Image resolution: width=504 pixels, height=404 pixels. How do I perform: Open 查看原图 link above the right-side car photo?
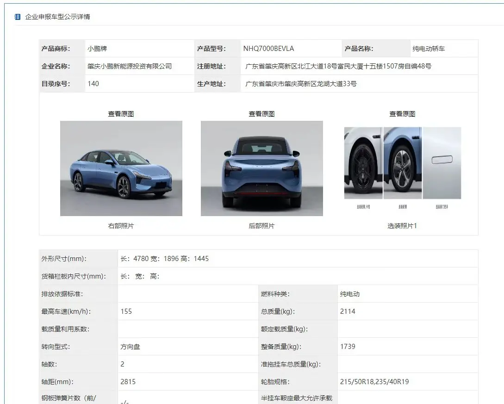tap(121, 114)
